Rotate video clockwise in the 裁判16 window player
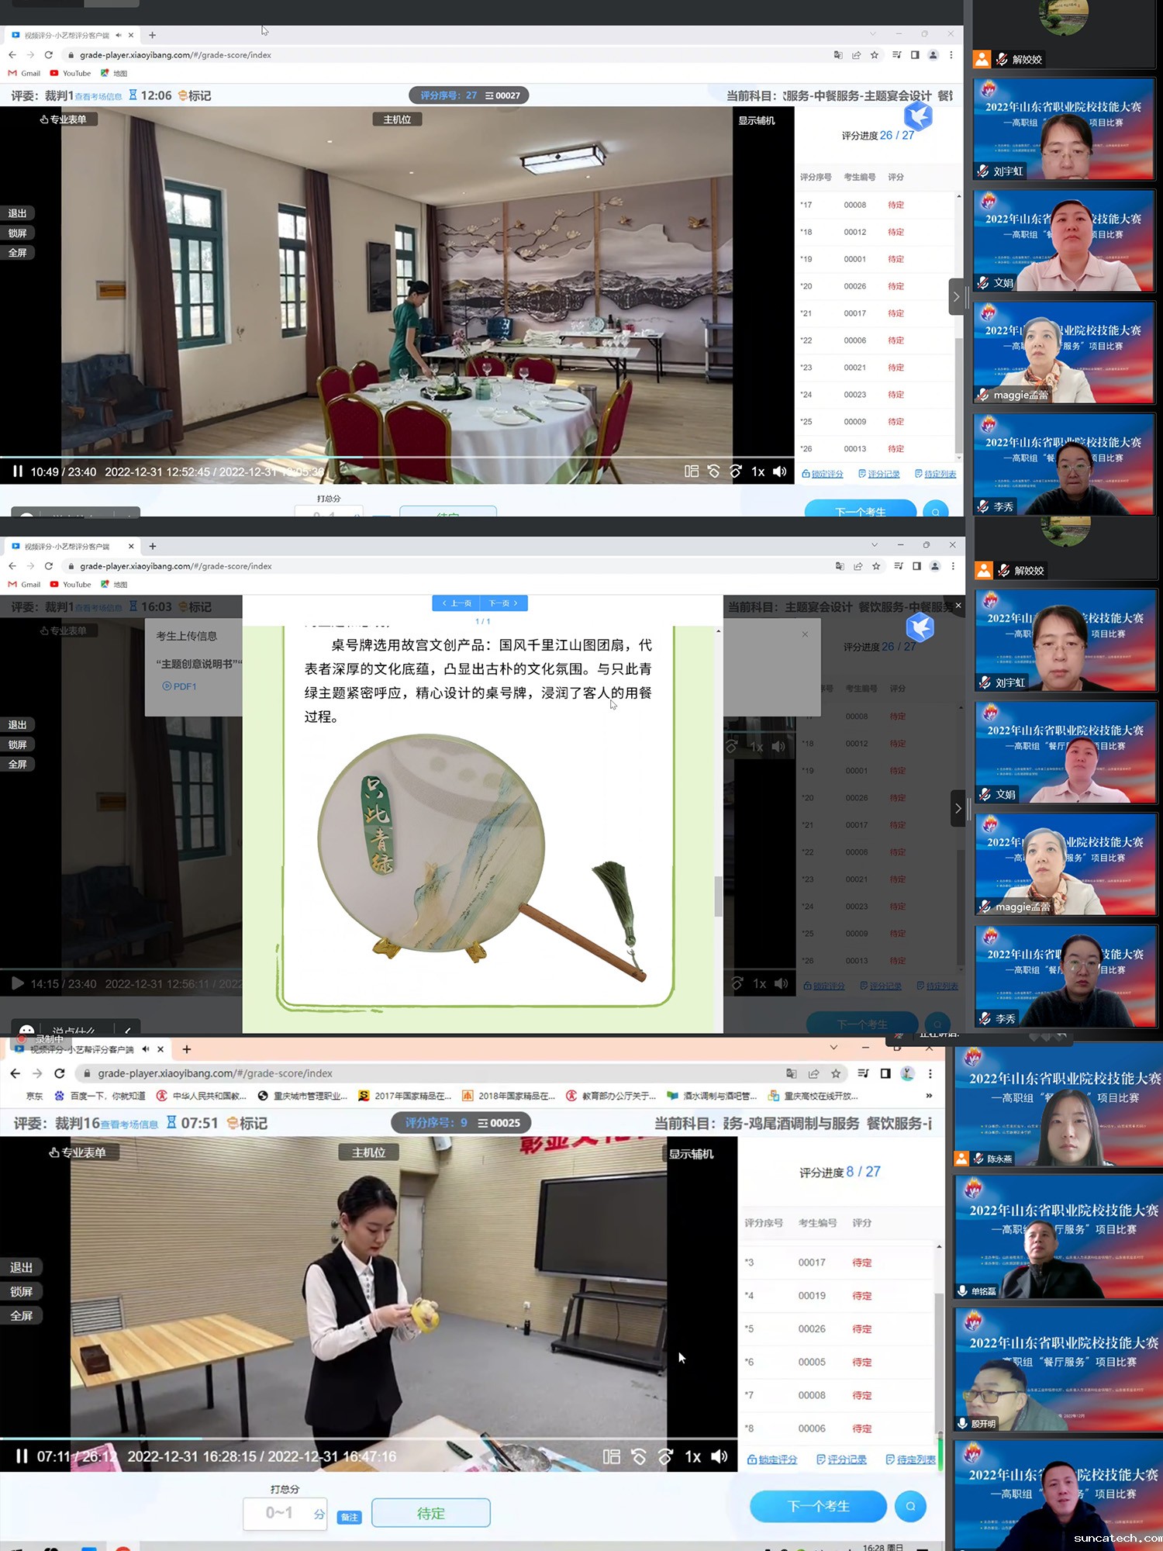 (x=665, y=1456)
